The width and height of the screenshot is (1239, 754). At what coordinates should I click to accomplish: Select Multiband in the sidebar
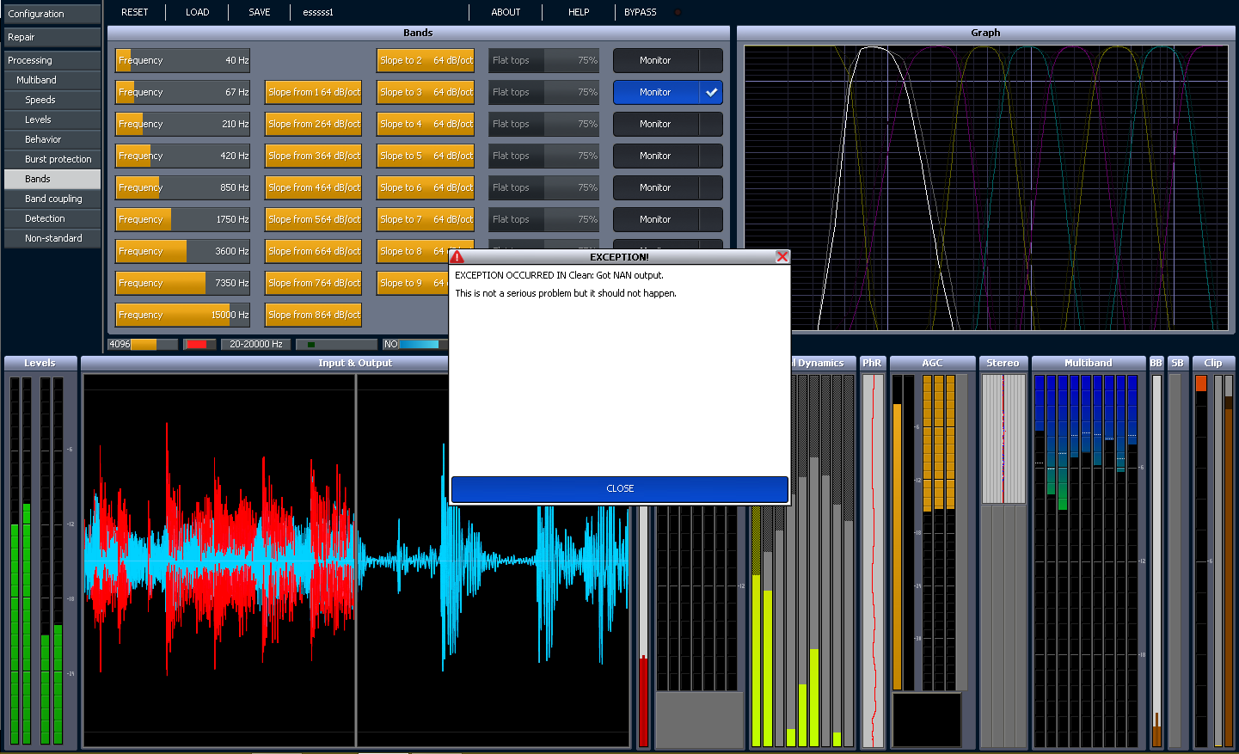[52, 80]
